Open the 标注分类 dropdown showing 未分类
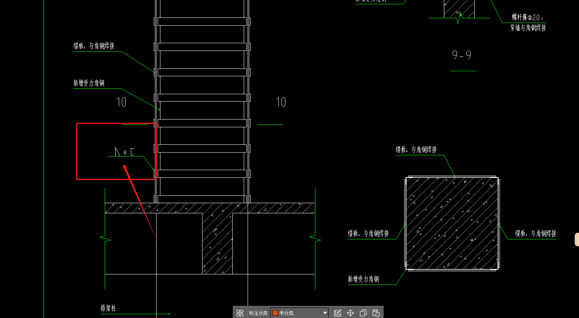579x318 pixels. pyautogui.click(x=299, y=313)
